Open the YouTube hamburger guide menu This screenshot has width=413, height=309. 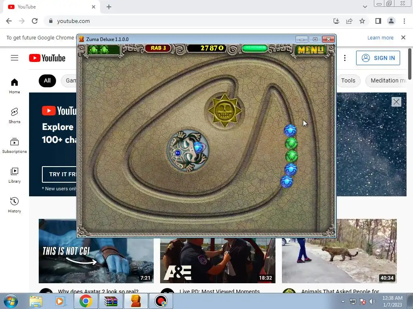click(x=15, y=58)
